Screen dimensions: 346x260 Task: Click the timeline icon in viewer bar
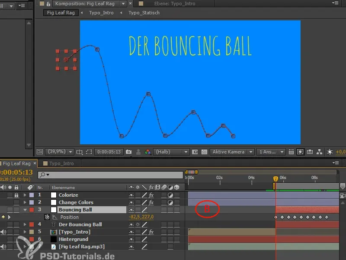click(310, 152)
